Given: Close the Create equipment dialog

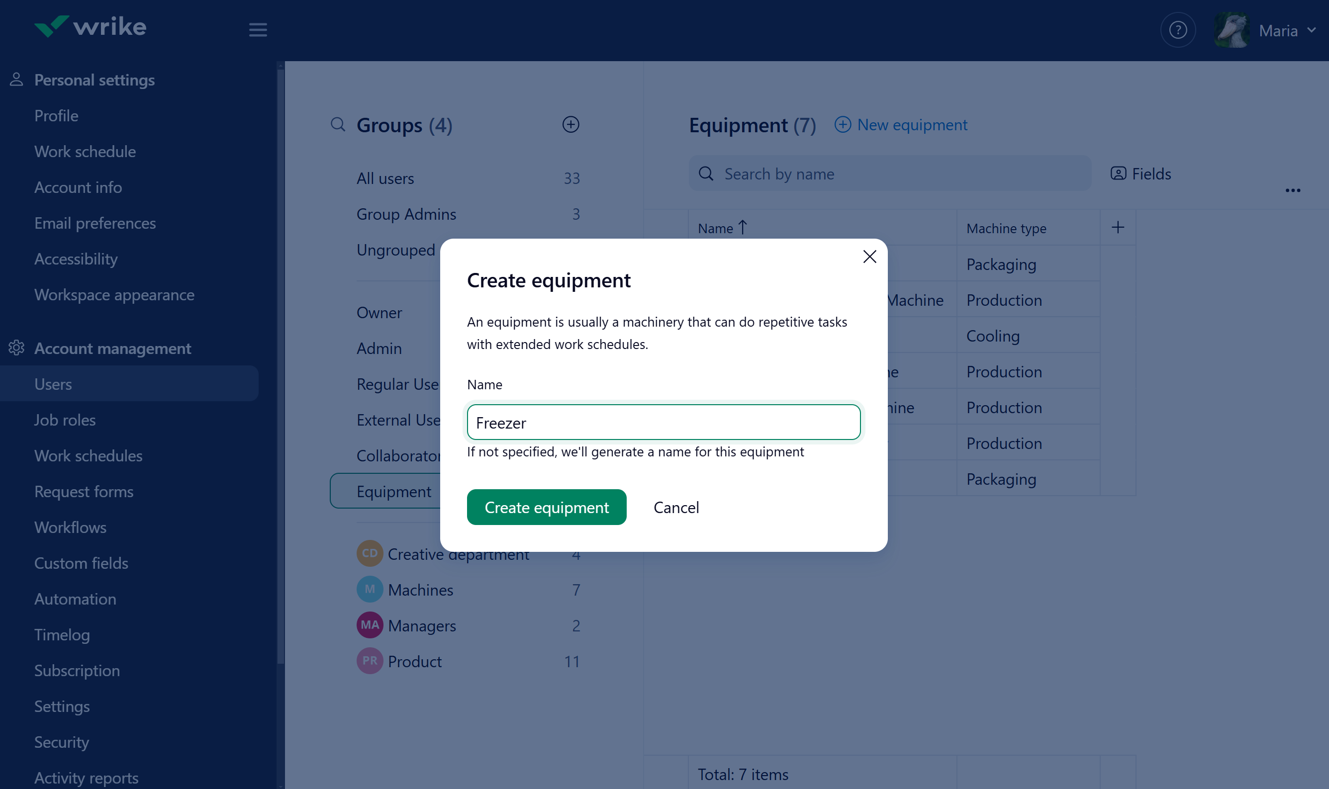Looking at the screenshot, I should click(869, 257).
